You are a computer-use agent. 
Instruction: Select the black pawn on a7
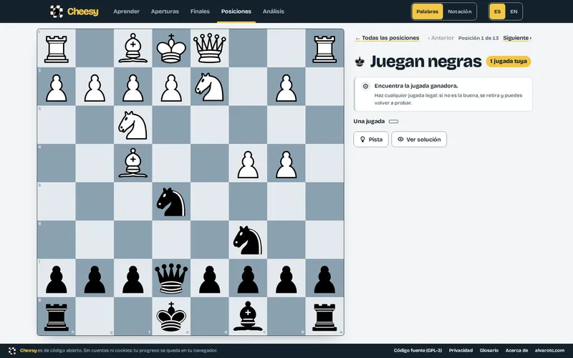324,278
